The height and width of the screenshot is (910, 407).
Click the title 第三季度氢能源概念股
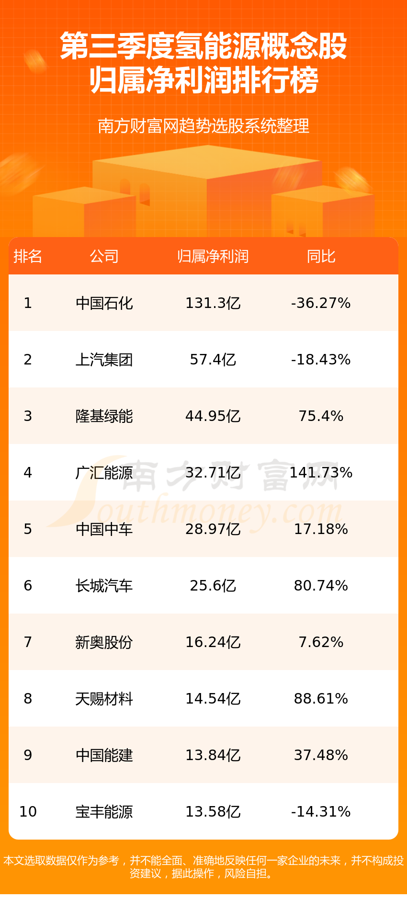tap(203, 46)
